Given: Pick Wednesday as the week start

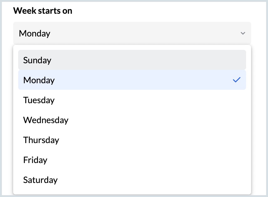Looking at the screenshot, I should pos(46,120).
